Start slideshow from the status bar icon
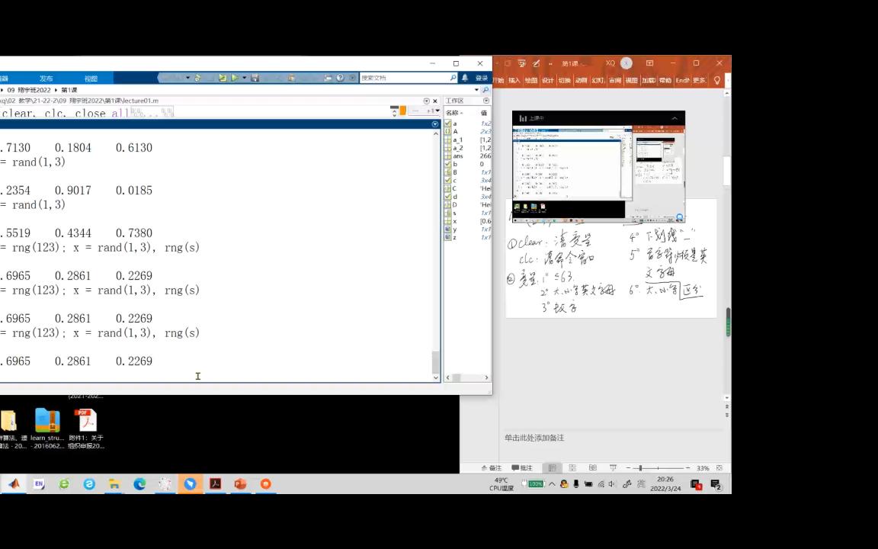This screenshot has height=549, width=878. [614, 467]
